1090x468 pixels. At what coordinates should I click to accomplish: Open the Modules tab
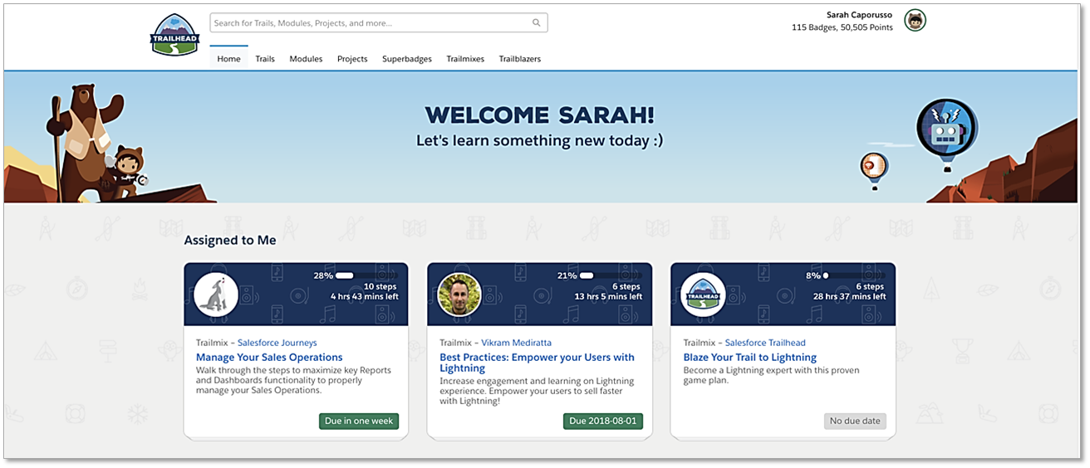pyautogui.click(x=306, y=59)
